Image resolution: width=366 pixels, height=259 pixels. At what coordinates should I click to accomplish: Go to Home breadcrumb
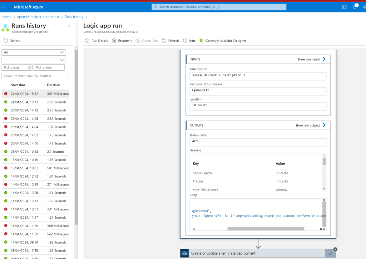pos(6,17)
